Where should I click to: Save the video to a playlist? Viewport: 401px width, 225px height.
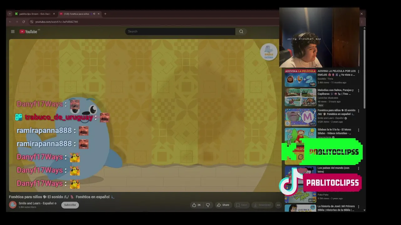point(241,205)
